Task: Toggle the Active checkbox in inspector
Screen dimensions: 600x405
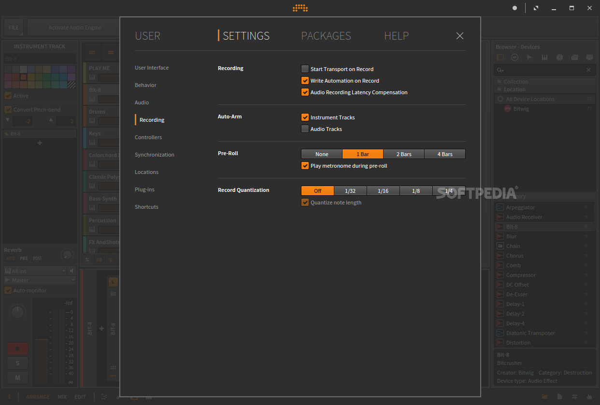Action: [x=8, y=96]
